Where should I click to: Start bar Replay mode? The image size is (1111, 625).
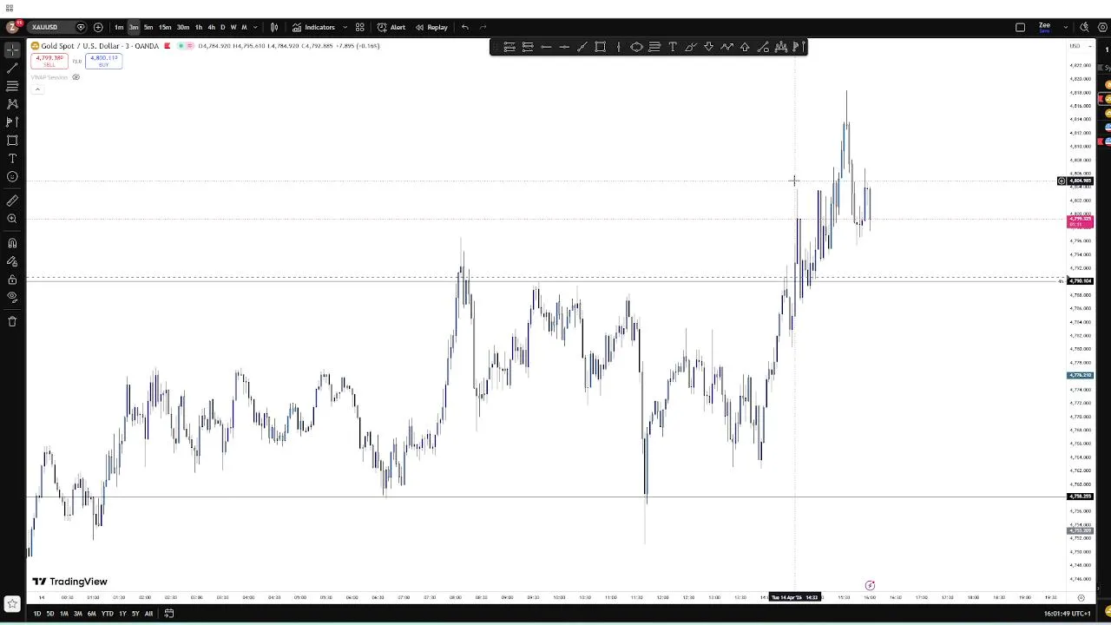[x=431, y=27]
